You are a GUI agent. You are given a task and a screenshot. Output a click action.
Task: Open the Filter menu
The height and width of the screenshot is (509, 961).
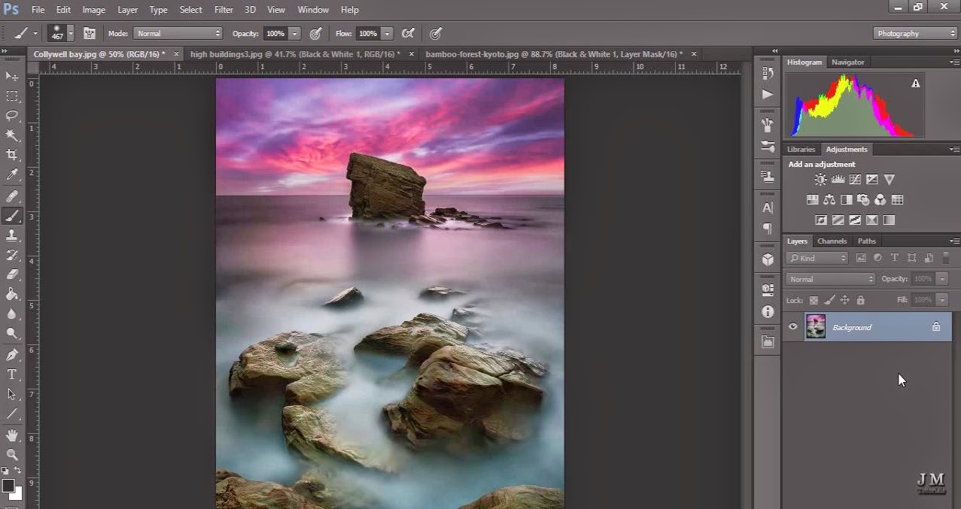tap(223, 9)
